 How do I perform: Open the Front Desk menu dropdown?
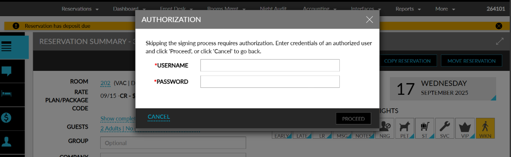click(176, 9)
